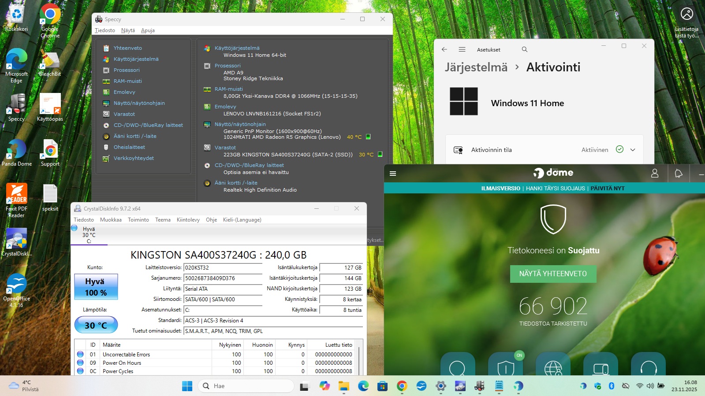This screenshot has width=705, height=396.
Task: Open the Panda Dome user account icon
Action: click(655, 174)
